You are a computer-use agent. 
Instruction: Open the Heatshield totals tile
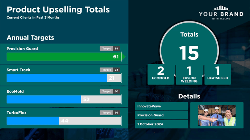click(218, 74)
